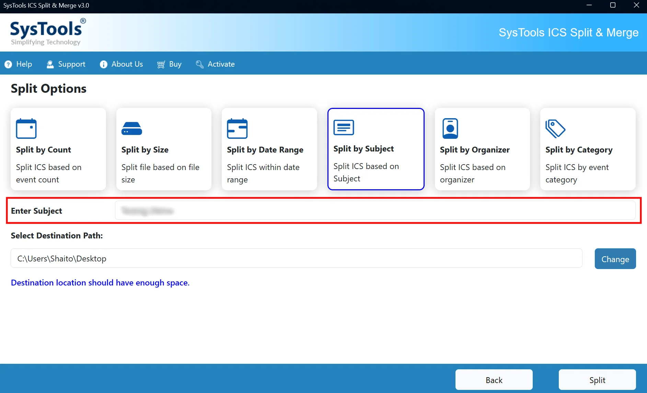Select the Split by Organizer heading
The width and height of the screenshot is (647, 393).
[x=475, y=150]
